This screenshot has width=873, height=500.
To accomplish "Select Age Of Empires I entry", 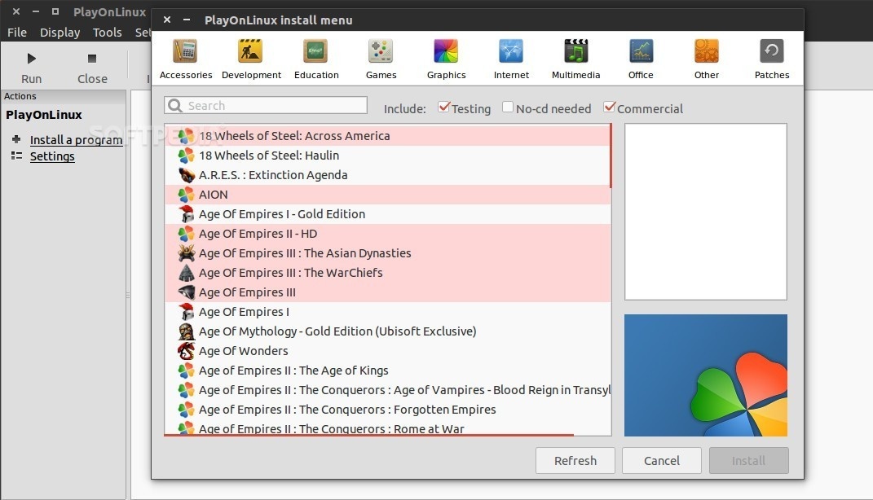I will (x=387, y=311).
